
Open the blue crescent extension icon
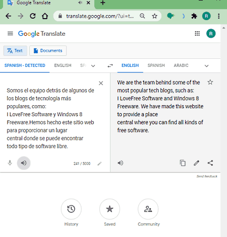[x=183, y=16]
